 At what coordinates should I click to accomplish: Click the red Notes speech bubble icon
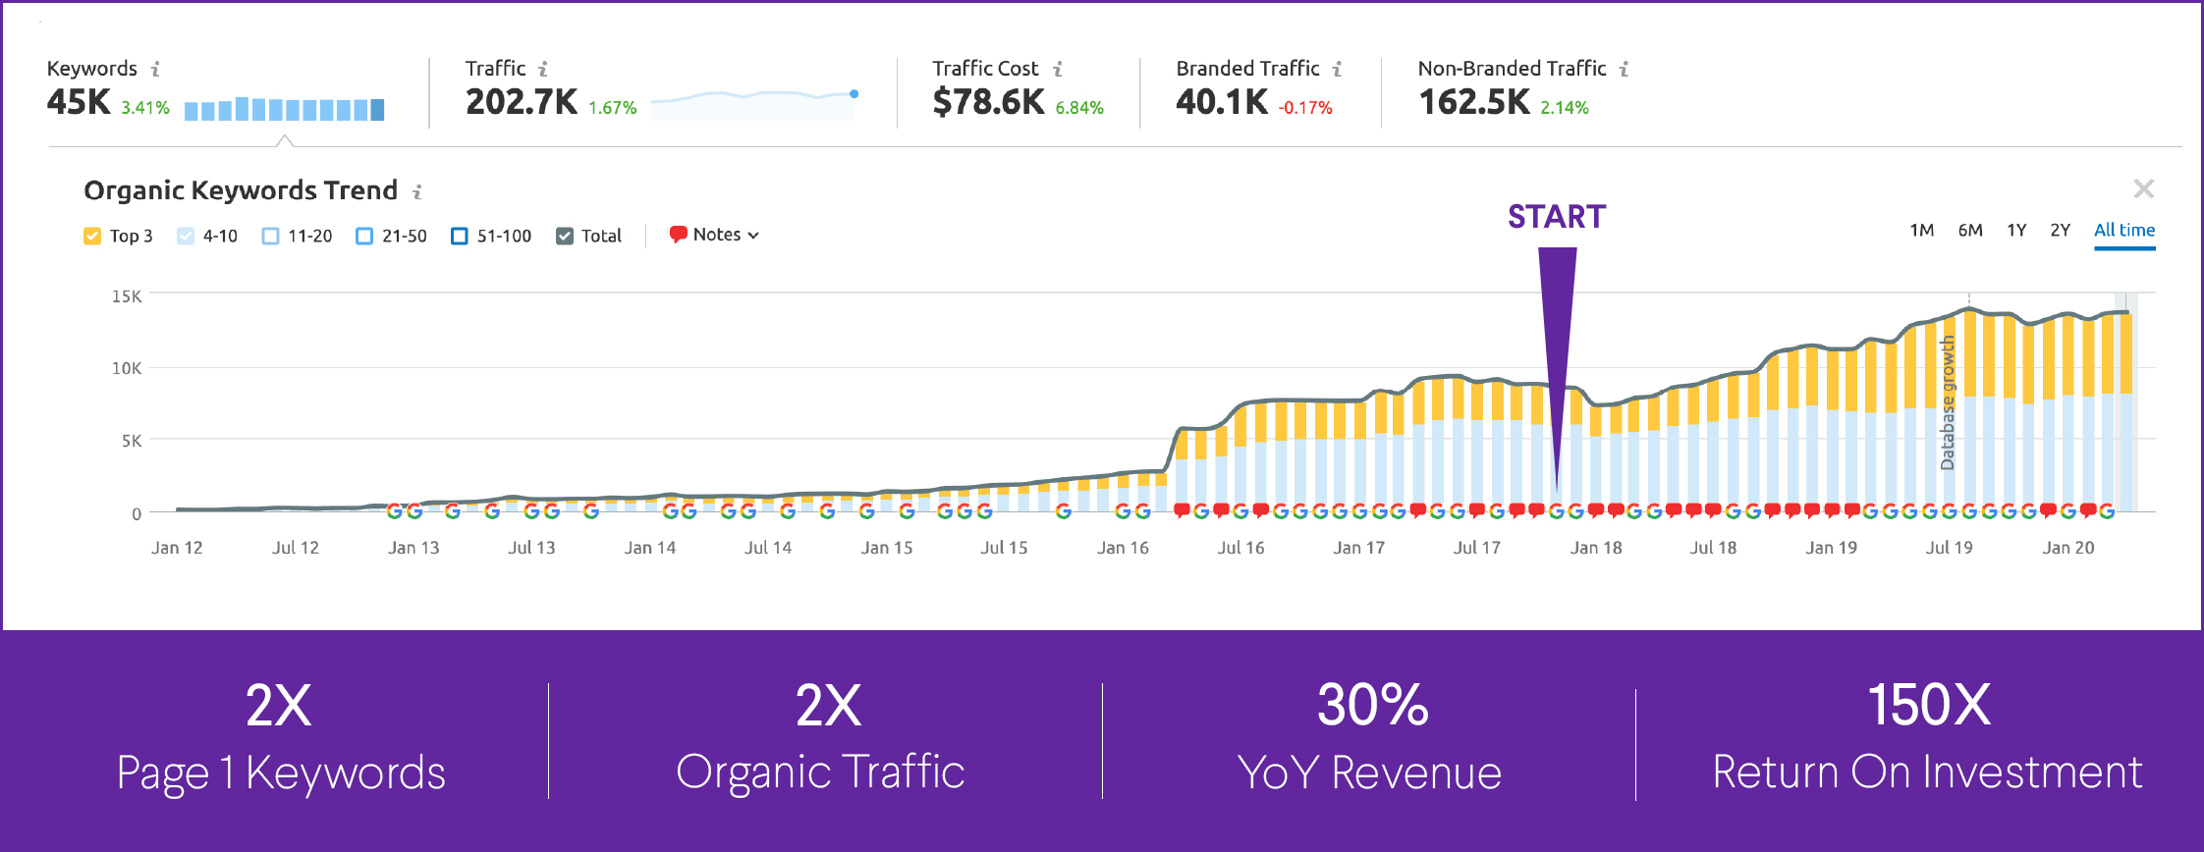click(x=678, y=235)
